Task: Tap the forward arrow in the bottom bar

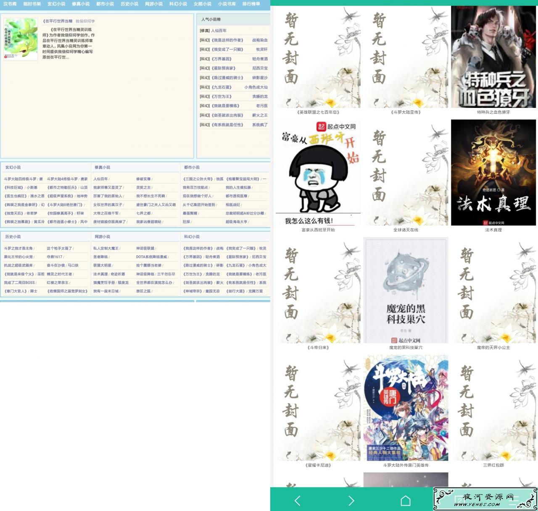Action: click(351, 500)
